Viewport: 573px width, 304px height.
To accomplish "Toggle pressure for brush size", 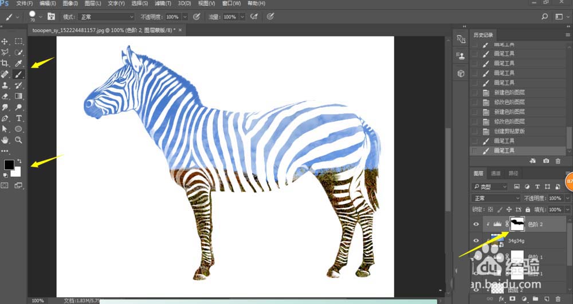I will click(270, 17).
